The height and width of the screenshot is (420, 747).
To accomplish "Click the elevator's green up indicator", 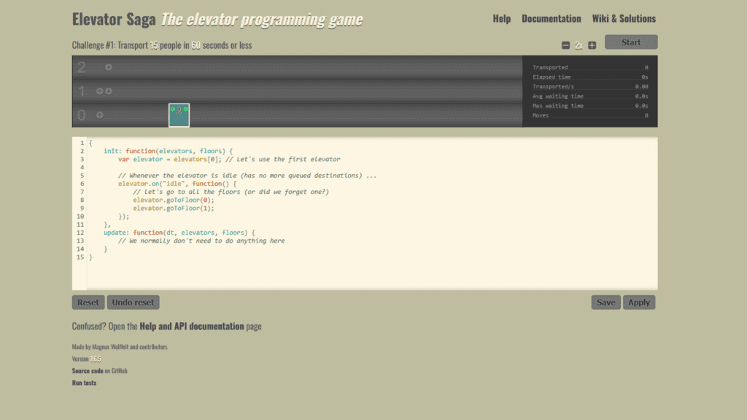I will (x=172, y=109).
